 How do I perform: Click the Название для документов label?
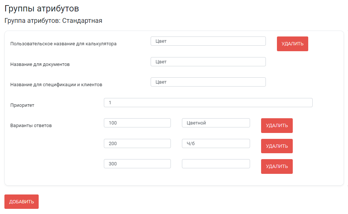click(x=40, y=64)
